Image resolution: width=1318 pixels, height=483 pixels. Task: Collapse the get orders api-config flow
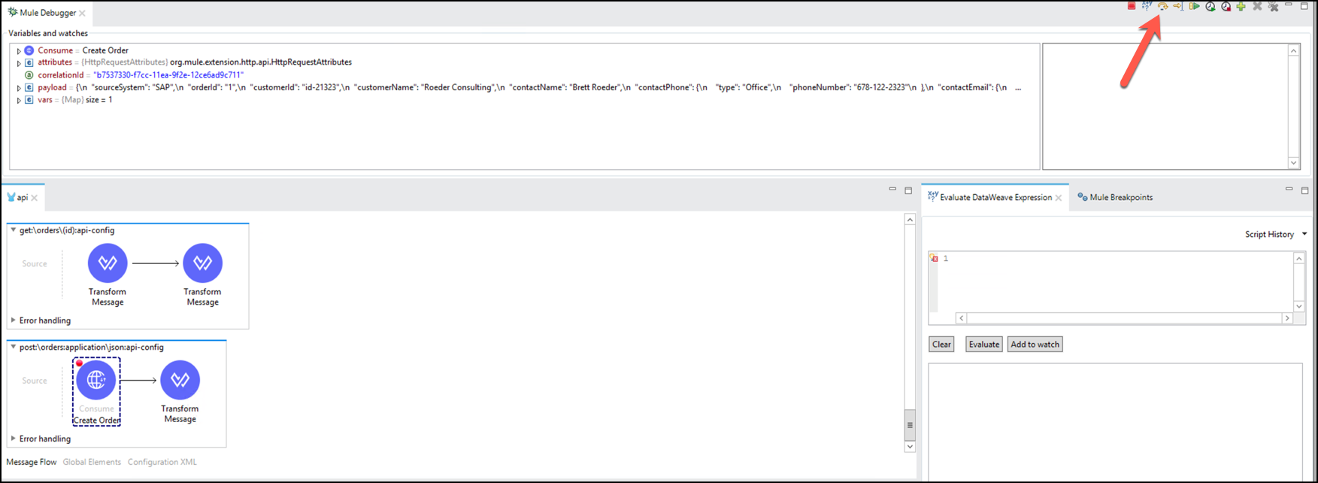(x=13, y=230)
